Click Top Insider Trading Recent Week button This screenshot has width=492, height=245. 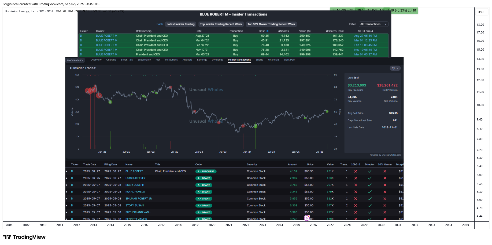(221, 24)
